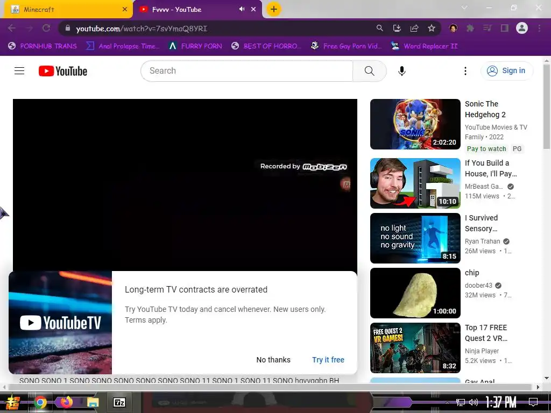Open Ninja Player channel name
Image resolution: width=551 pixels, height=413 pixels.
click(482, 351)
